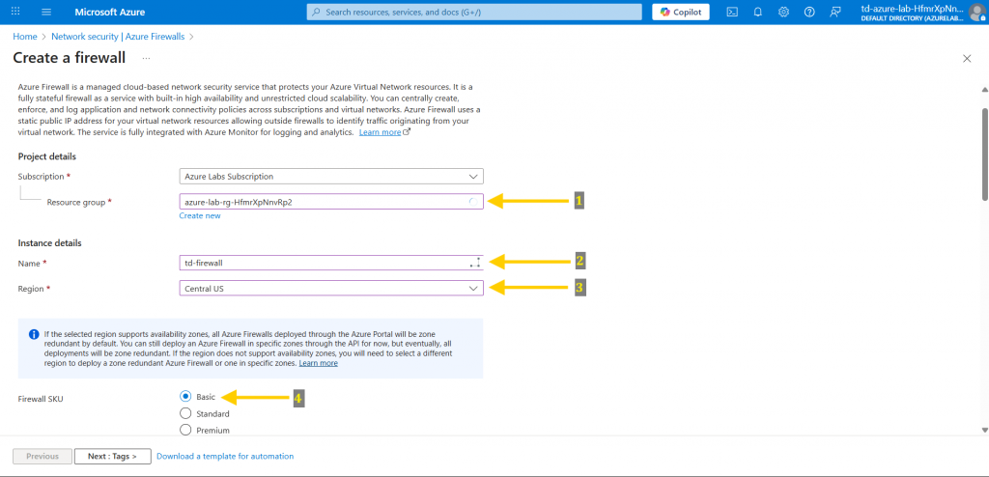Image resolution: width=989 pixels, height=477 pixels.
Task: Click the page vertical scrollbar thumb
Action: [984, 154]
